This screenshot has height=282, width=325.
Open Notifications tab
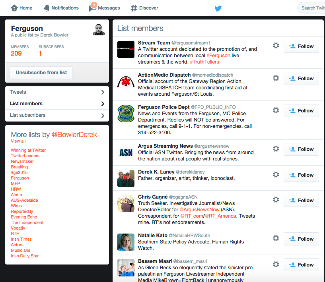click(x=61, y=8)
